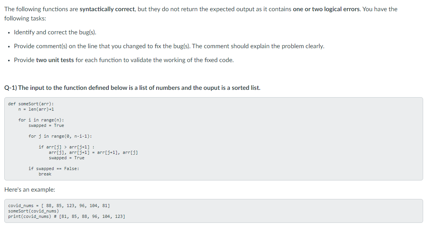Click the 'one or two logical errors' bold text
The width and height of the screenshot is (432, 236).
tap(326, 9)
